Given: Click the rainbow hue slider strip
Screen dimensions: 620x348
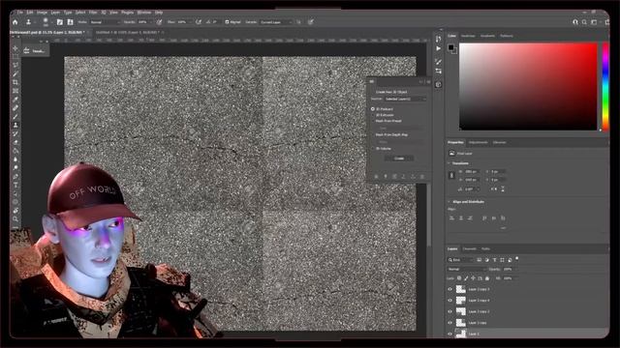Looking at the screenshot, I should click(x=605, y=87).
